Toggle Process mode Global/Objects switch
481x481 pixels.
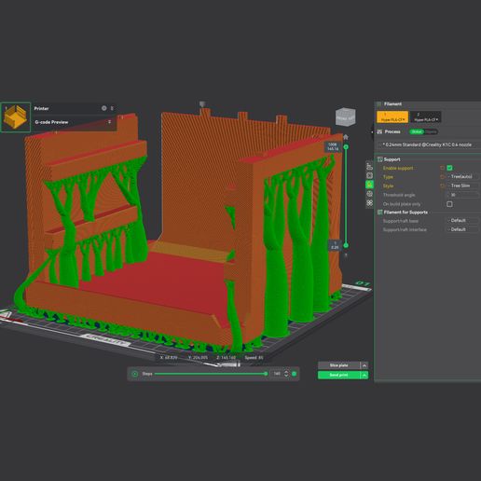[x=423, y=131]
